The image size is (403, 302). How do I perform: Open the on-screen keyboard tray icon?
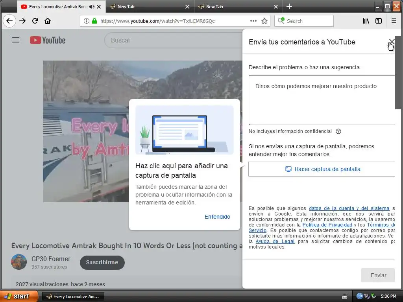click(x=345, y=296)
